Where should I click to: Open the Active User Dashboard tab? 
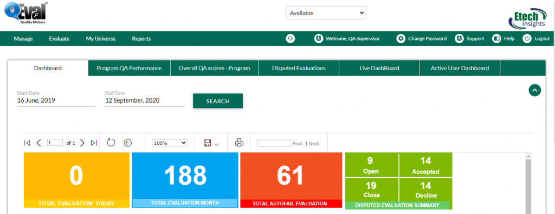(x=460, y=68)
